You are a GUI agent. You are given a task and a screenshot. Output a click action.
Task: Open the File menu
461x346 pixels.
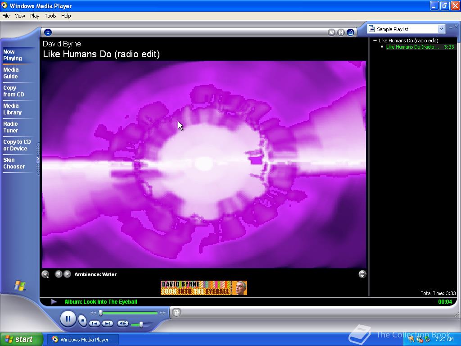6,16
